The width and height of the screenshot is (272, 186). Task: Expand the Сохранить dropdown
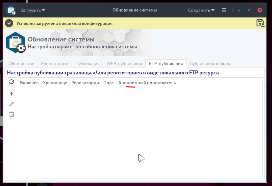pyautogui.click(x=201, y=10)
